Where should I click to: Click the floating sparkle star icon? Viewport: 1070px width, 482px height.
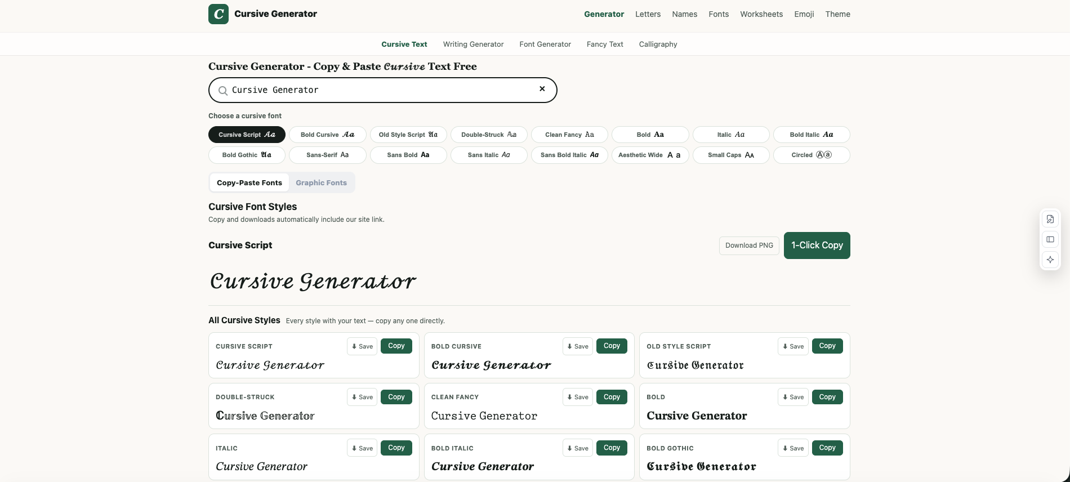click(x=1050, y=260)
